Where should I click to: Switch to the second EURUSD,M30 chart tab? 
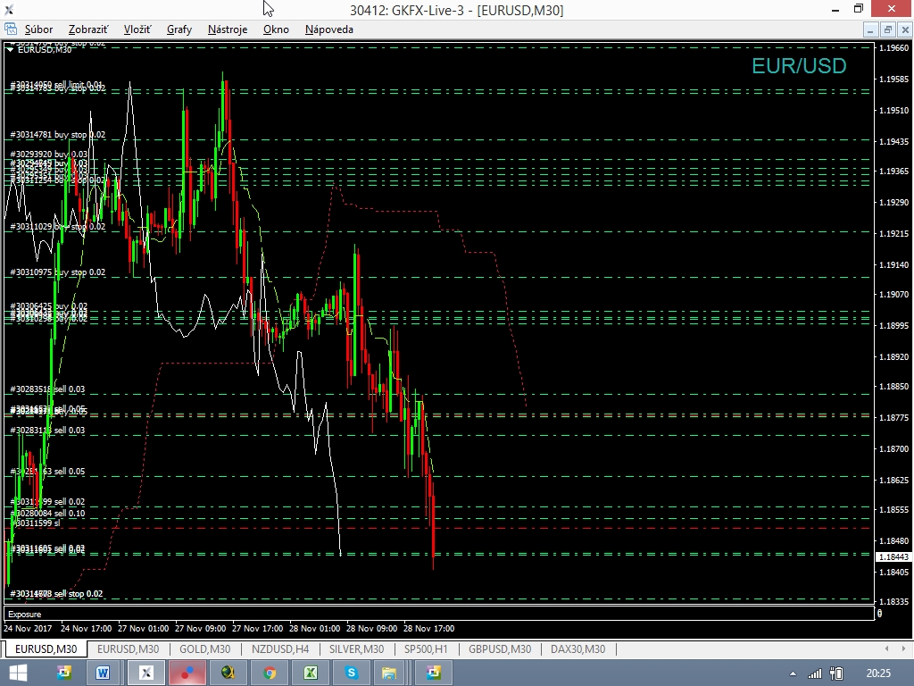tap(128, 648)
